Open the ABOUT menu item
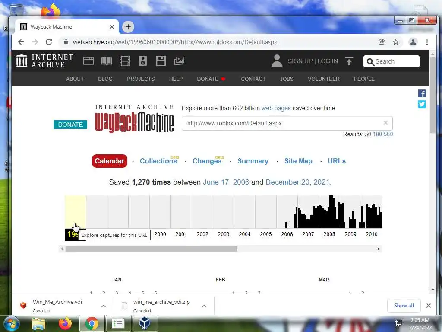This screenshot has height=332, width=442. tap(75, 79)
